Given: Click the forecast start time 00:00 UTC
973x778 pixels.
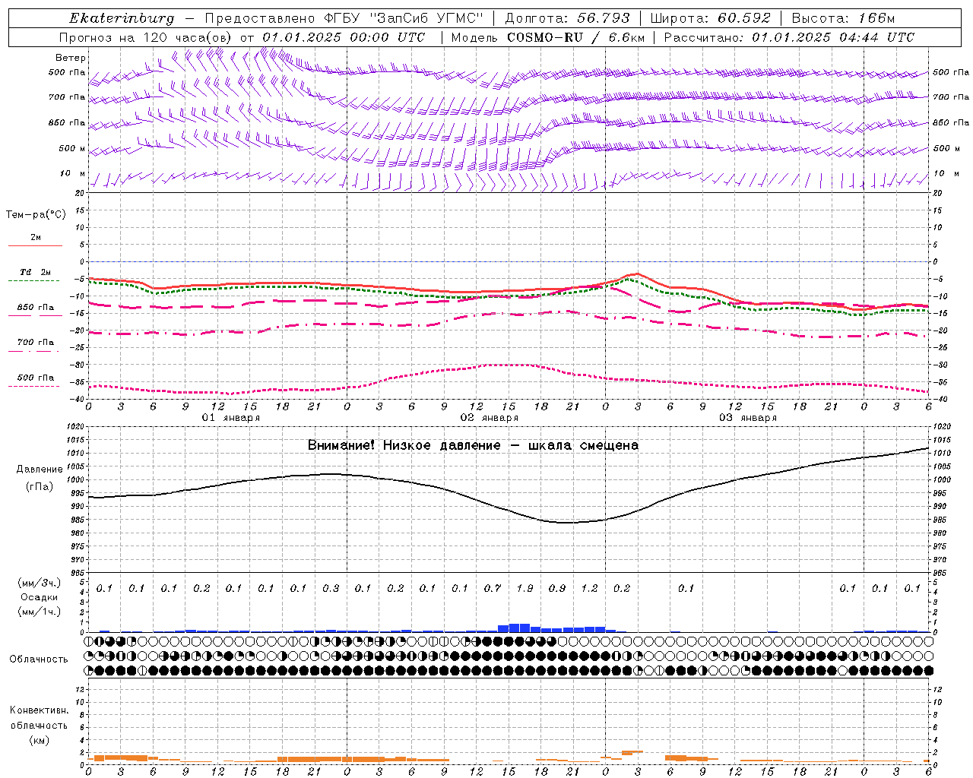Looking at the screenshot, I should pyautogui.click(x=389, y=37).
